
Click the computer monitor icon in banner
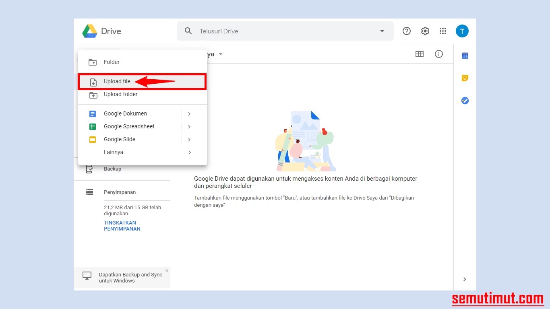click(87, 276)
